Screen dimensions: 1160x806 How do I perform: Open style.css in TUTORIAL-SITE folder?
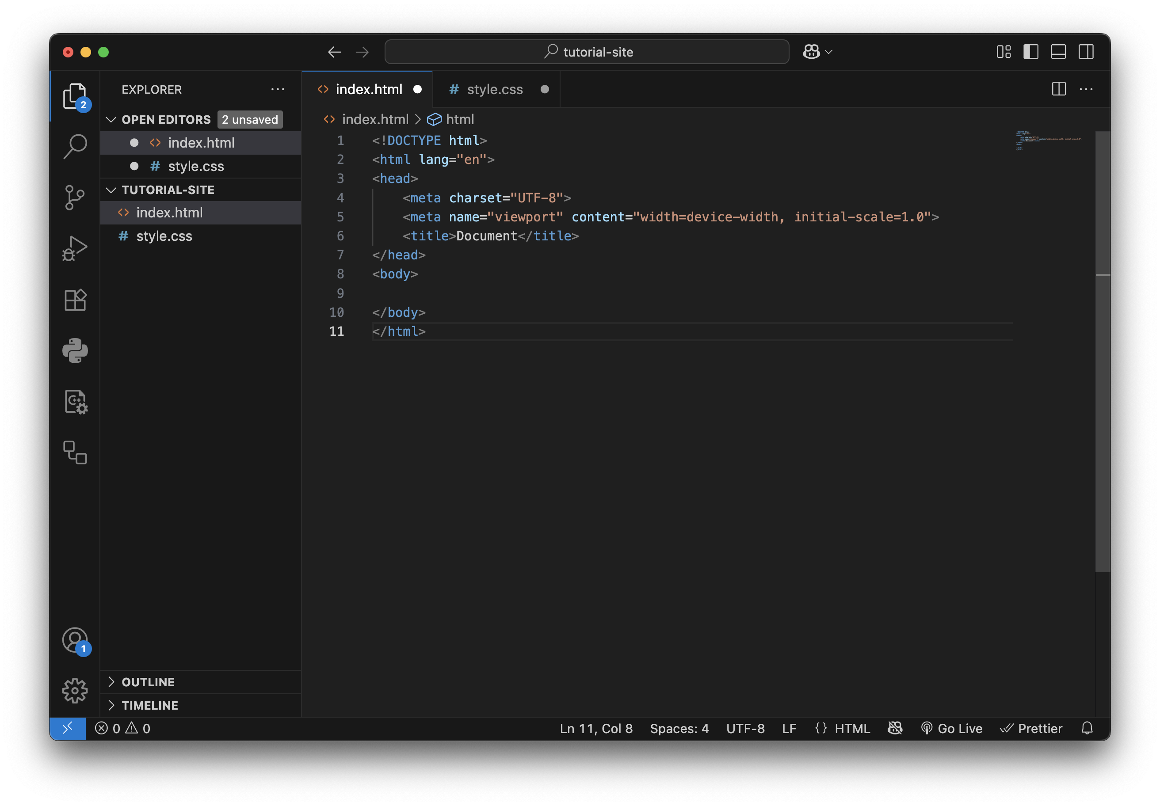pyautogui.click(x=200, y=236)
